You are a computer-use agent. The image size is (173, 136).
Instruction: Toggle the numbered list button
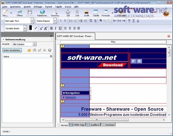tap(71, 21)
